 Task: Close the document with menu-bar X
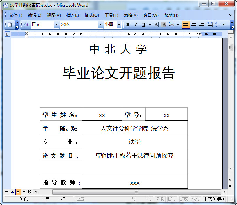[230, 15]
